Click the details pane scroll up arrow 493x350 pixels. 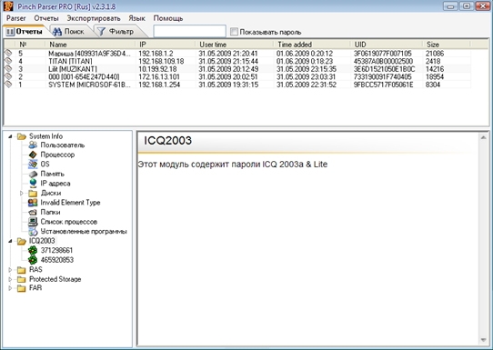click(x=484, y=137)
